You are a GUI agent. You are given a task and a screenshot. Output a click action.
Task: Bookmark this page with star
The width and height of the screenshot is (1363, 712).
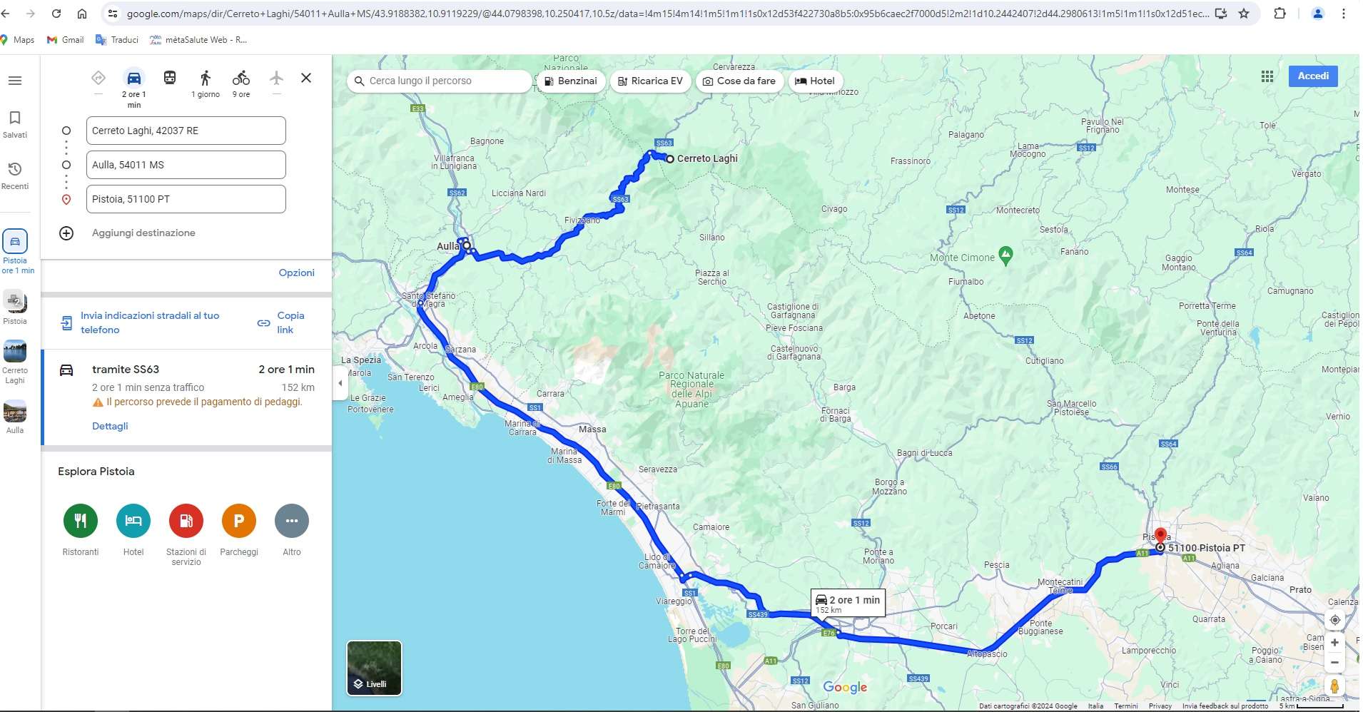[x=1244, y=14]
